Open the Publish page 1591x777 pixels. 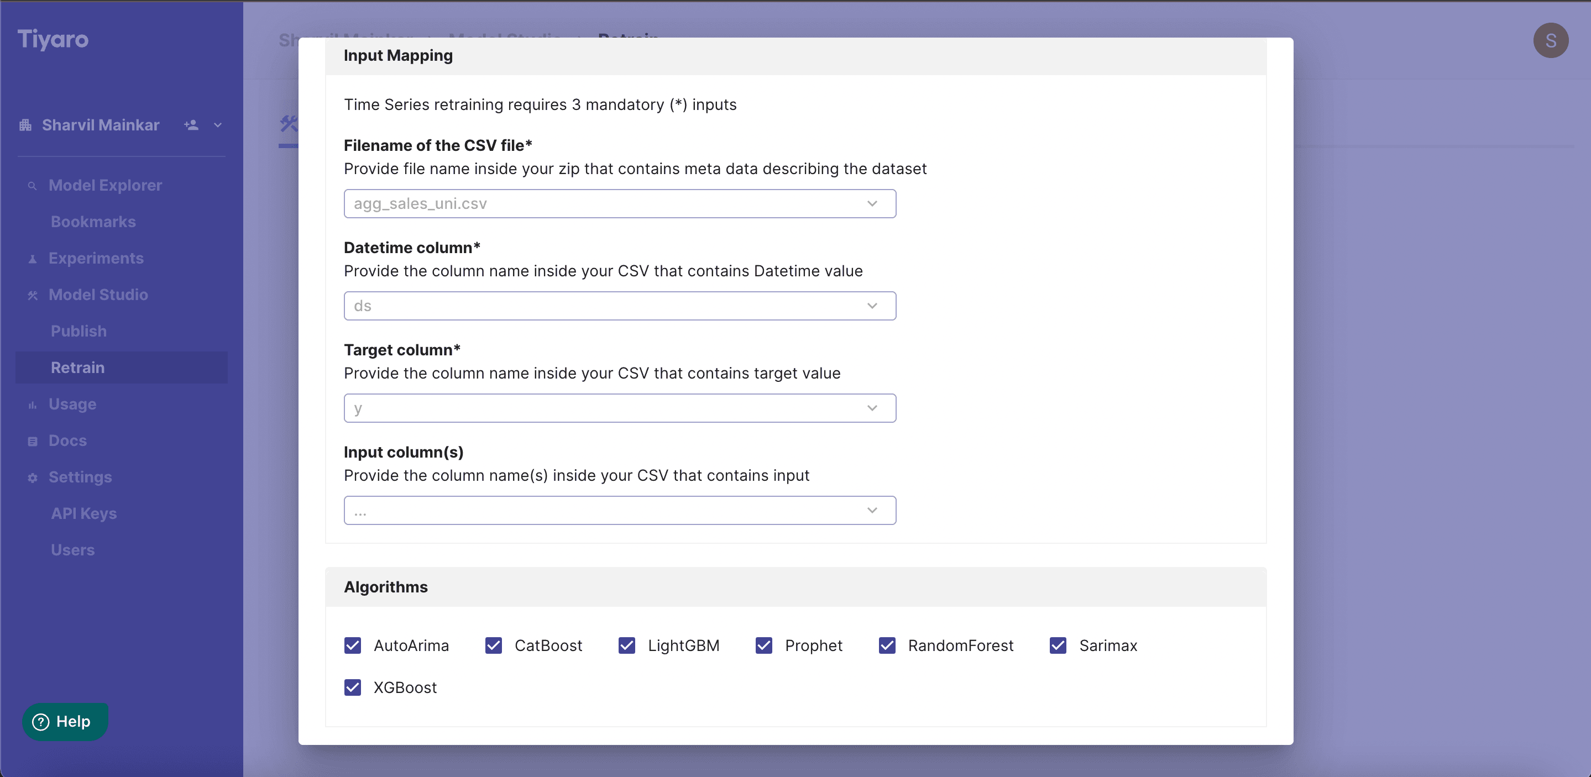pyautogui.click(x=78, y=331)
